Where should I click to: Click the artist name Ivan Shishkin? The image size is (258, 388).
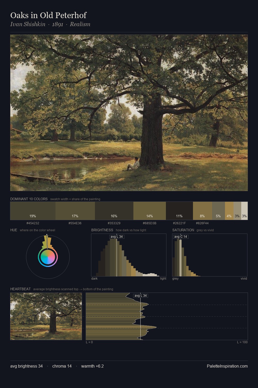[x=28, y=24]
